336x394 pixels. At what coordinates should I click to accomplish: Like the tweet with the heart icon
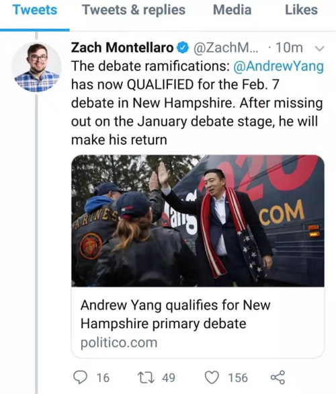[x=212, y=377]
